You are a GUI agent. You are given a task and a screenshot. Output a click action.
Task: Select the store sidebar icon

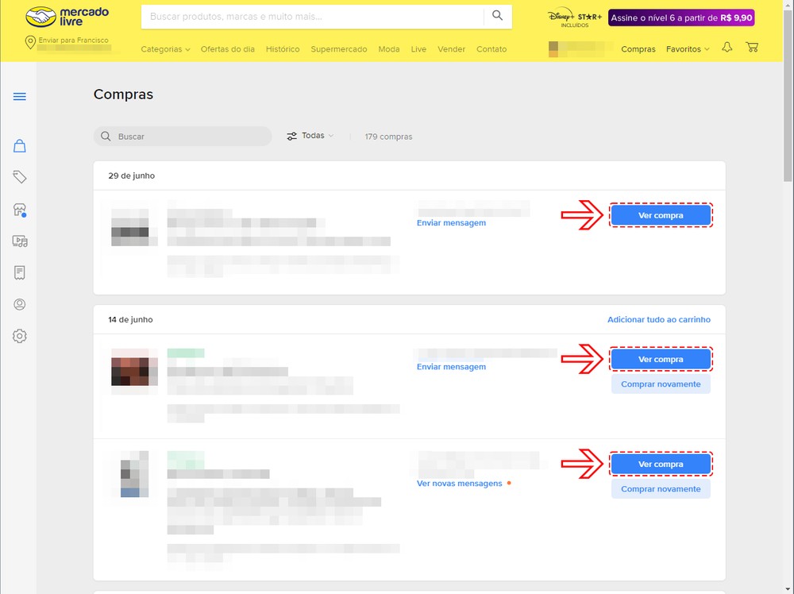click(x=20, y=210)
